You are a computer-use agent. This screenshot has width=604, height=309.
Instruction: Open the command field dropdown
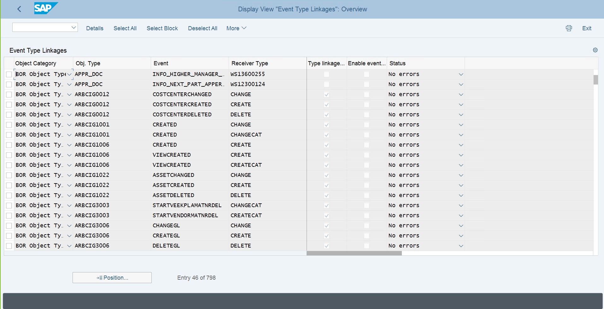[x=73, y=27]
